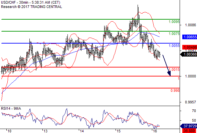This screenshot has width=197, height=133.
Task: Click the red 1.00486 price tag
Action: pyautogui.click(x=190, y=47)
